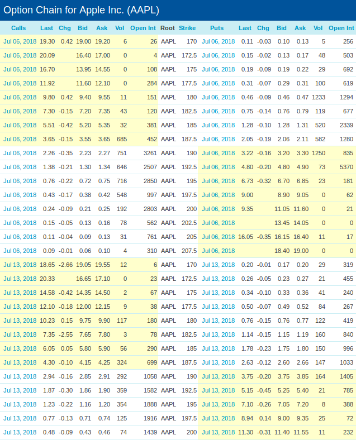Select put volume 1250 at strike 190
The image size is (356, 440).
pyautogui.click(x=319, y=153)
